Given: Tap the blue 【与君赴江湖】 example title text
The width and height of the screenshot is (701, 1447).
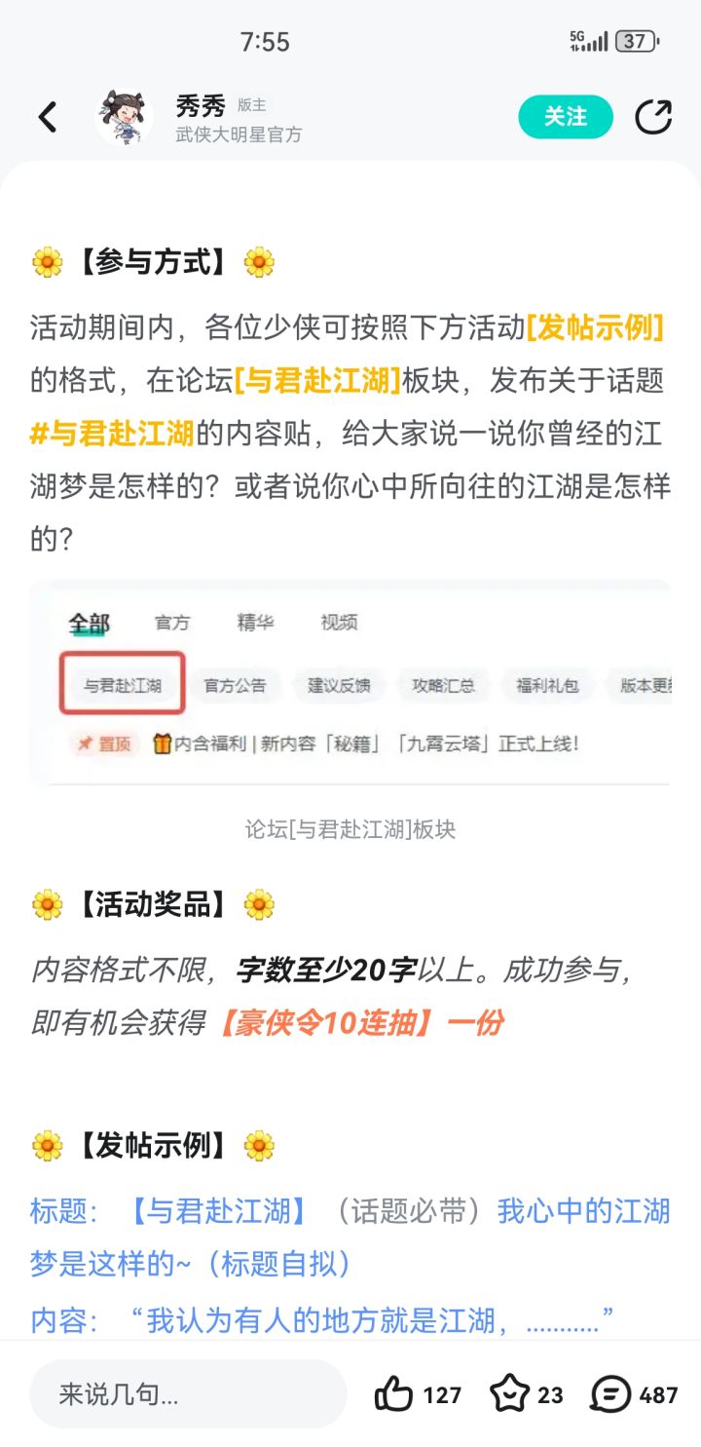Looking at the screenshot, I should coord(218,1211).
